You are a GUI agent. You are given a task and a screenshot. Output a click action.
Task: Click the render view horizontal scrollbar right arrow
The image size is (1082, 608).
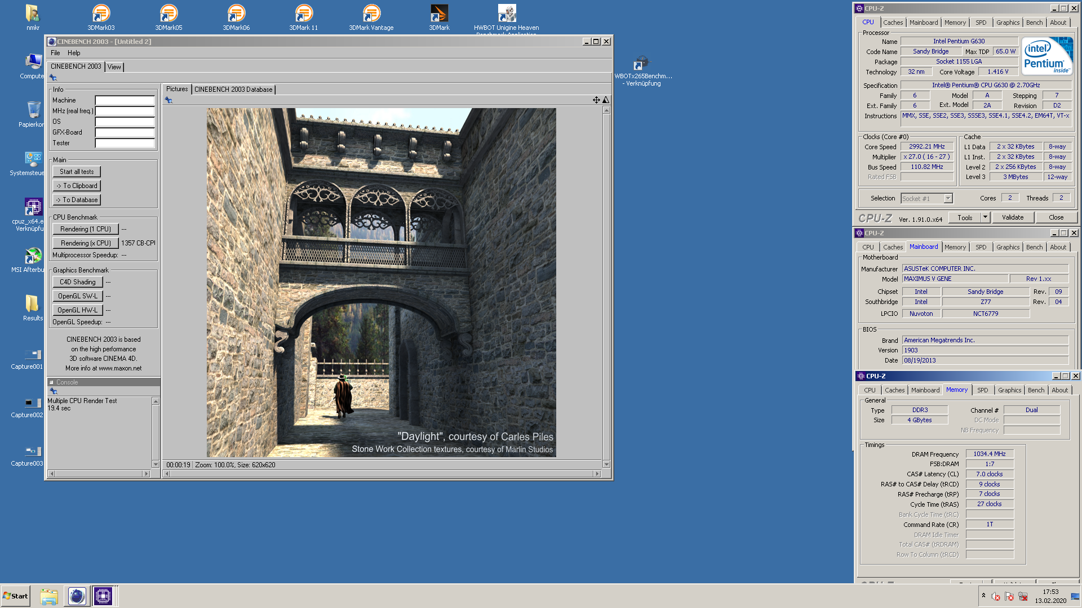point(597,474)
